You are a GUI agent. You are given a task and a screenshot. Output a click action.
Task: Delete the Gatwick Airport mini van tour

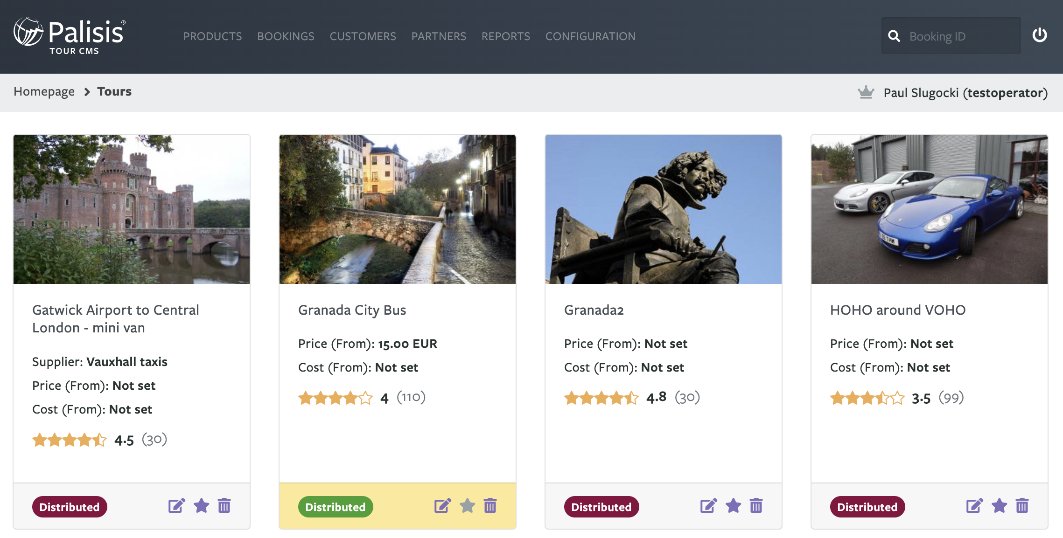tap(224, 506)
